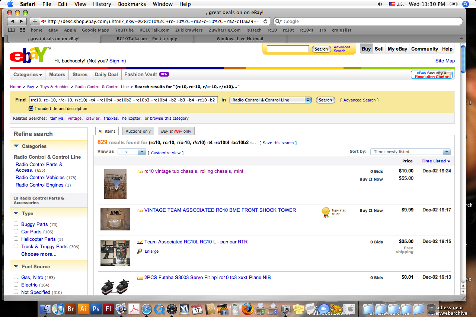This screenshot has height=317, width=476.
Task: Check the Buggy Parts filter
Action: click(x=16, y=224)
